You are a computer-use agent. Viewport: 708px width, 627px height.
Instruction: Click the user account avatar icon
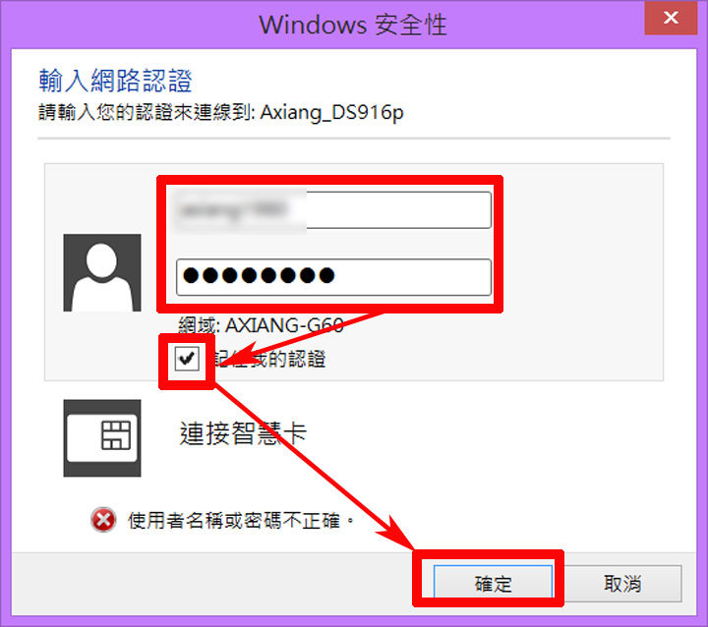coord(102,272)
